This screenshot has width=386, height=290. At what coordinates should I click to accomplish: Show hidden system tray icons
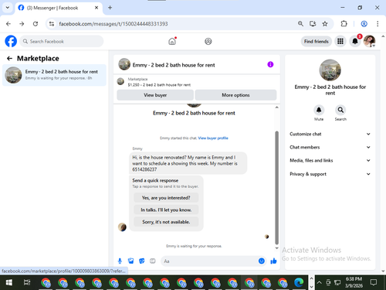click(x=319, y=282)
